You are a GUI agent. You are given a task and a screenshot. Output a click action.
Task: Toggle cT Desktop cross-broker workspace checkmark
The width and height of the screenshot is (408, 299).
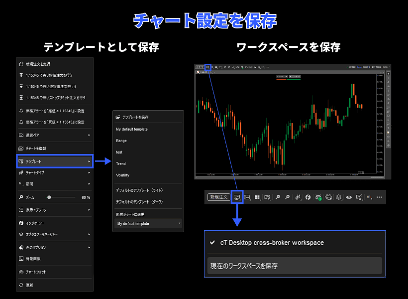coord(212,242)
